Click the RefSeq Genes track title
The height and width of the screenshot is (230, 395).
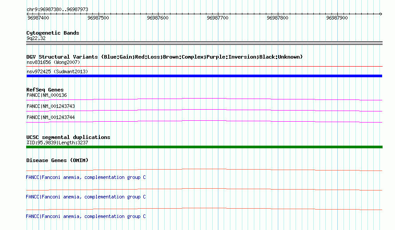point(45,90)
